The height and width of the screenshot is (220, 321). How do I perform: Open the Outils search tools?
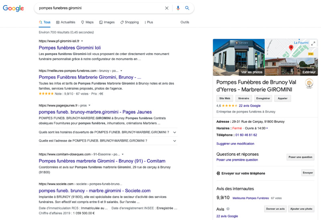pyautogui.click(x=185, y=22)
